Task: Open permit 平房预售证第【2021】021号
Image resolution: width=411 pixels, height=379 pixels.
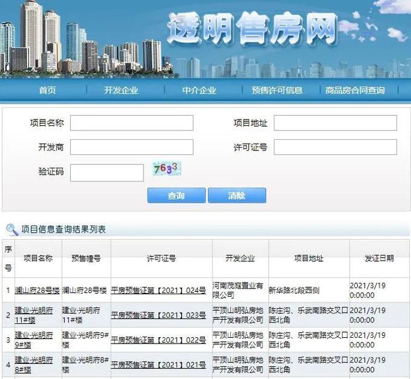Action: click(158, 365)
